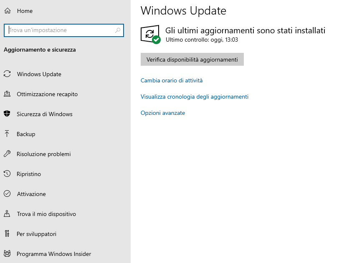Click the update status icon with green check
Viewport: 339px width, 263px height.
pos(150,35)
